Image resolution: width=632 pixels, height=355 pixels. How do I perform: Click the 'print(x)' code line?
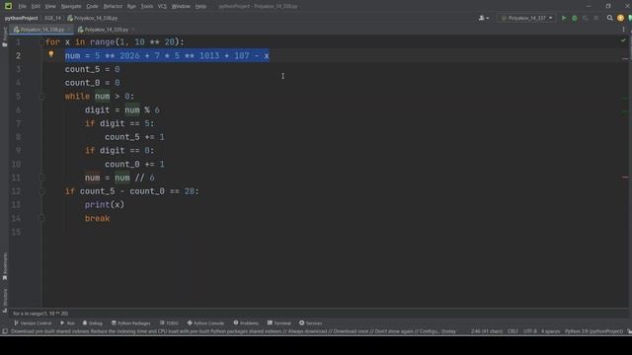point(105,205)
